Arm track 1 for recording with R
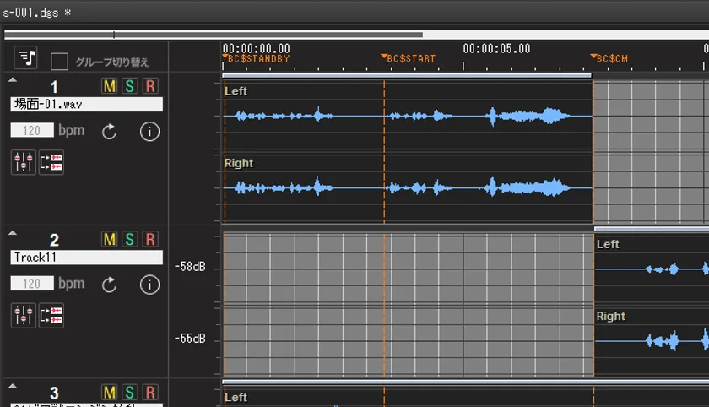 click(x=149, y=86)
